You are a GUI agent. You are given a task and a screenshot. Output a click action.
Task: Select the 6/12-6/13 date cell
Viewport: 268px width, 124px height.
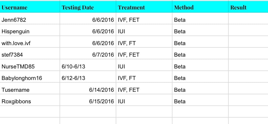coord(73,78)
